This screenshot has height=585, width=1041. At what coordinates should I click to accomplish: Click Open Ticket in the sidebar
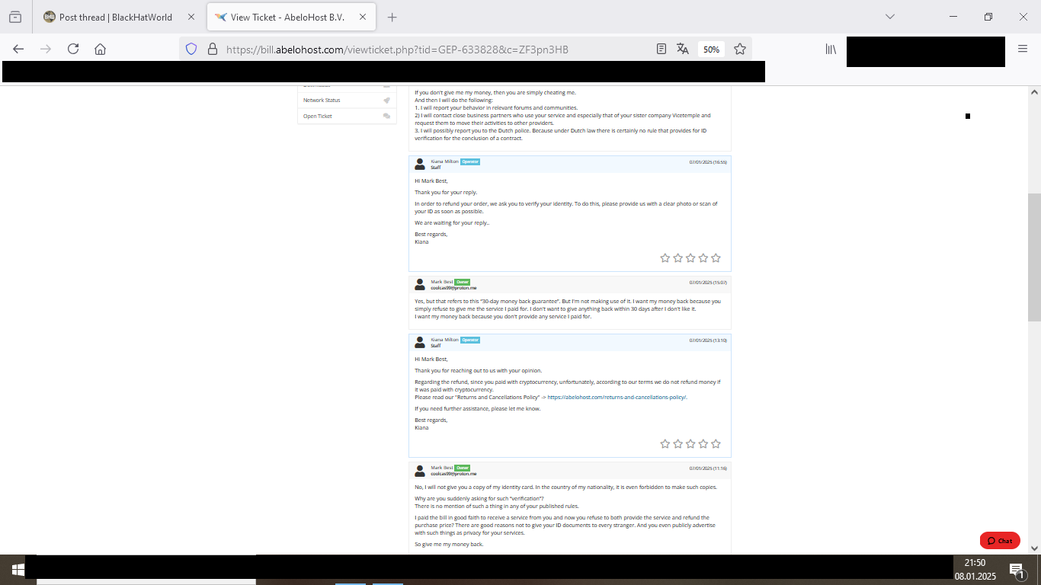tap(318, 117)
